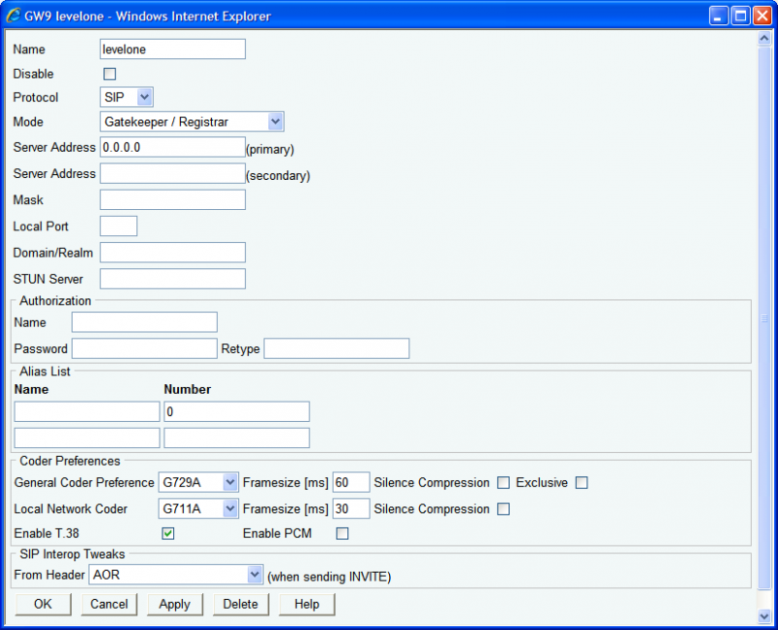Viewport: 778px width, 630px height.
Task: Click the primary Server Address field
Action: pos(173,148)
